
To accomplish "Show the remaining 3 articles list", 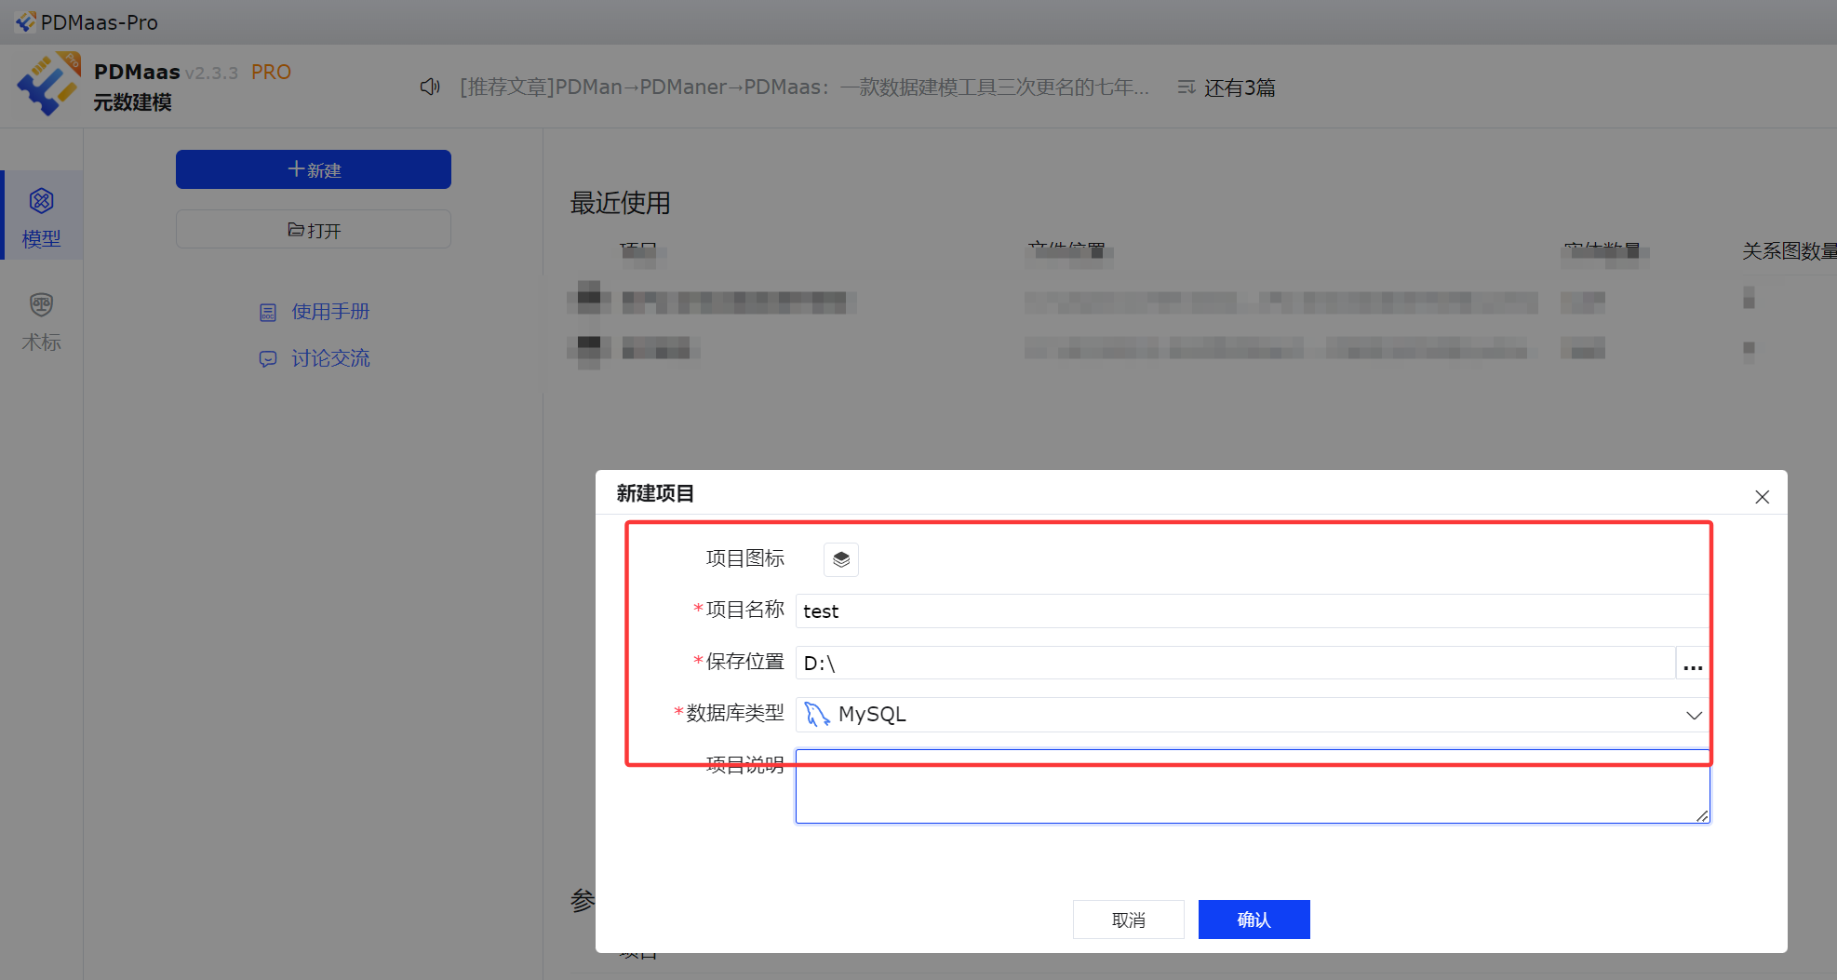I will point(1240,87).
